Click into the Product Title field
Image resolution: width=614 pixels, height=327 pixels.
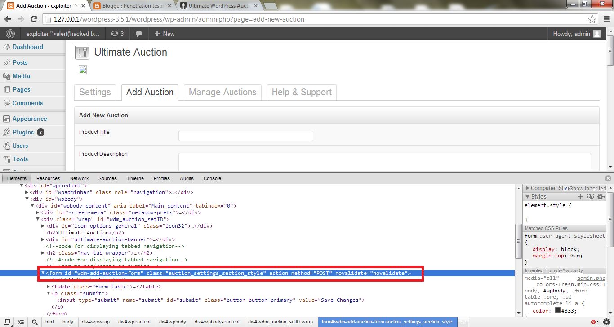coord(246,136)
